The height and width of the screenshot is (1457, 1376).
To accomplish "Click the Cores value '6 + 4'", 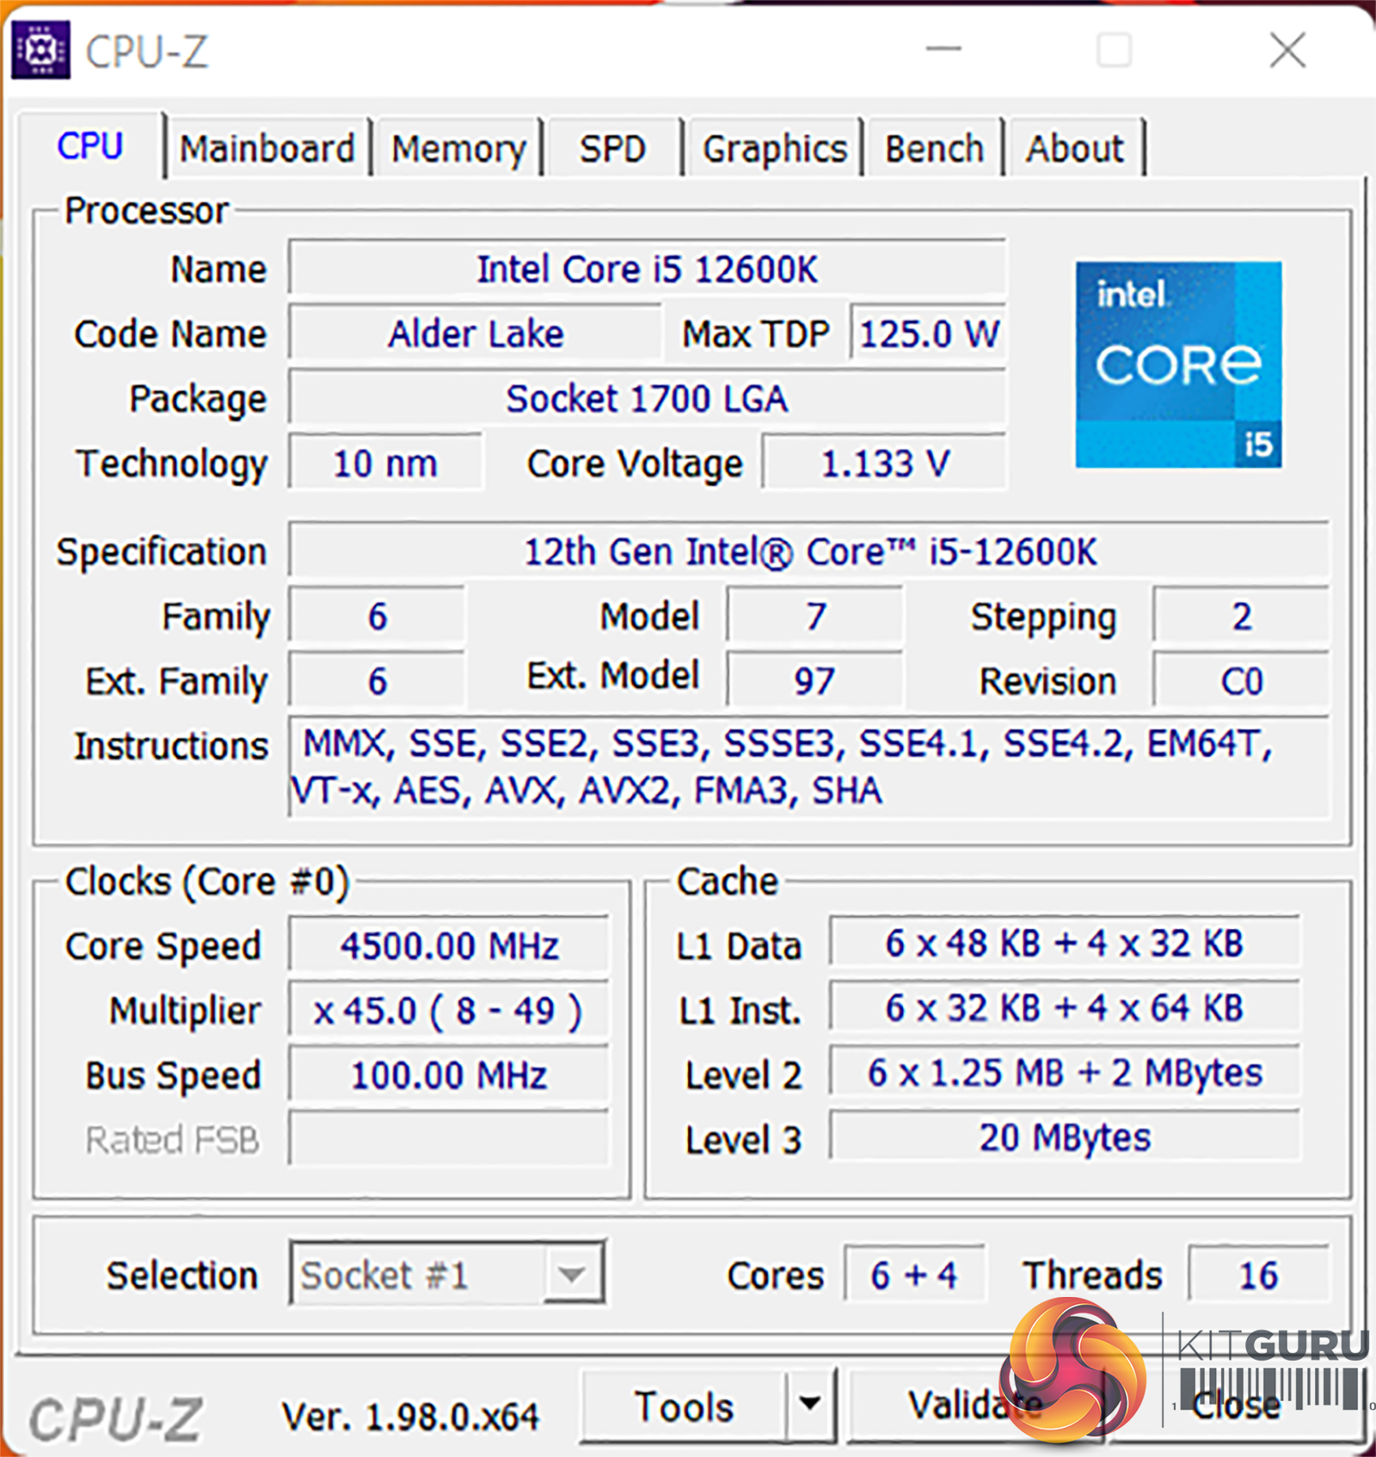I will pos(914,1274).
